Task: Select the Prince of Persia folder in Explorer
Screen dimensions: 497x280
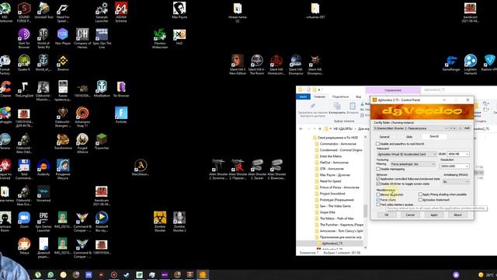Action: pos(336,187)
